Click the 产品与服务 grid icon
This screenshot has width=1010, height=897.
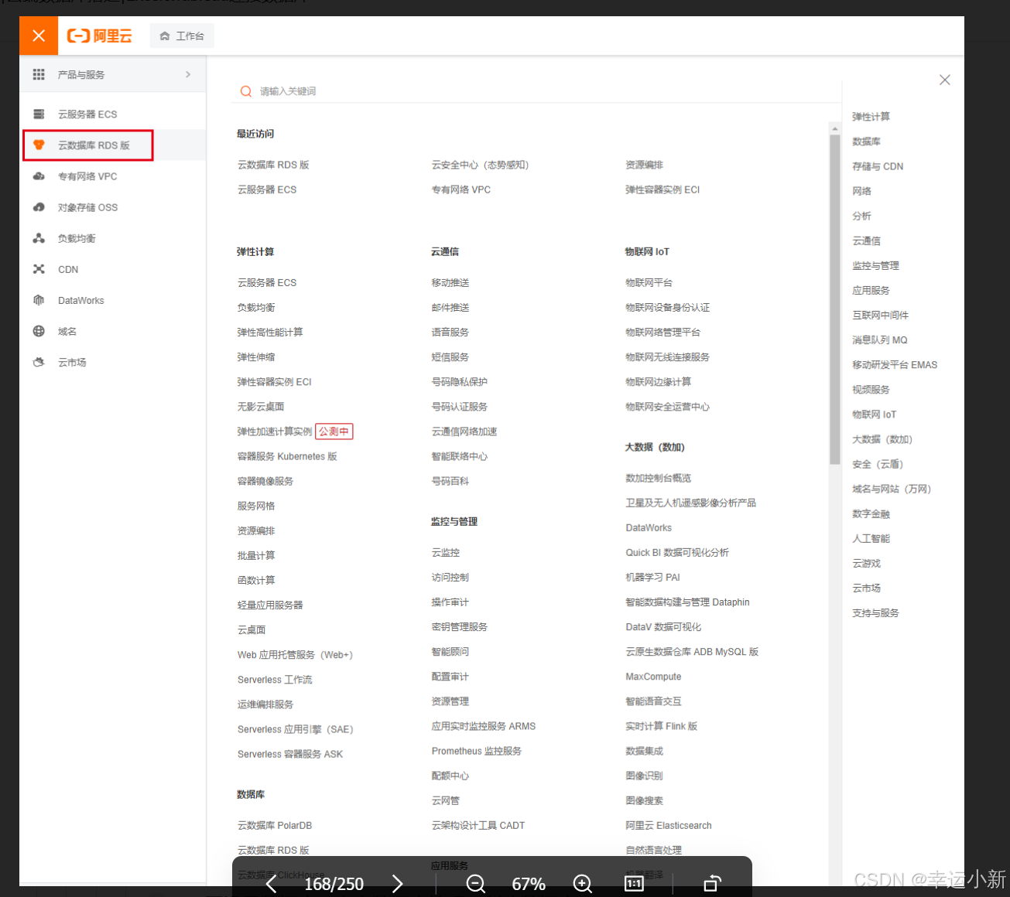point(39,74)
